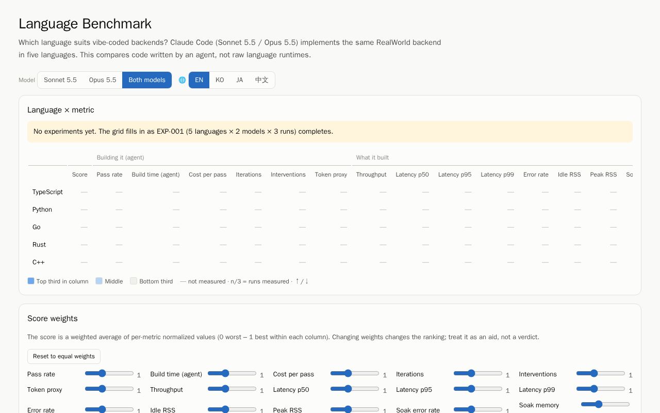660x413 pixels.
Task: Click the Rust row label
Action: 39,245
